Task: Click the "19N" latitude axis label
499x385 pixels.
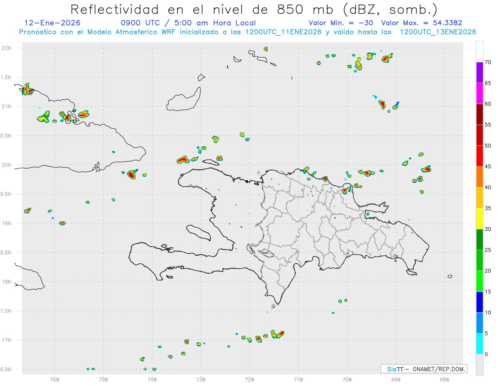Action: (7, 223)
